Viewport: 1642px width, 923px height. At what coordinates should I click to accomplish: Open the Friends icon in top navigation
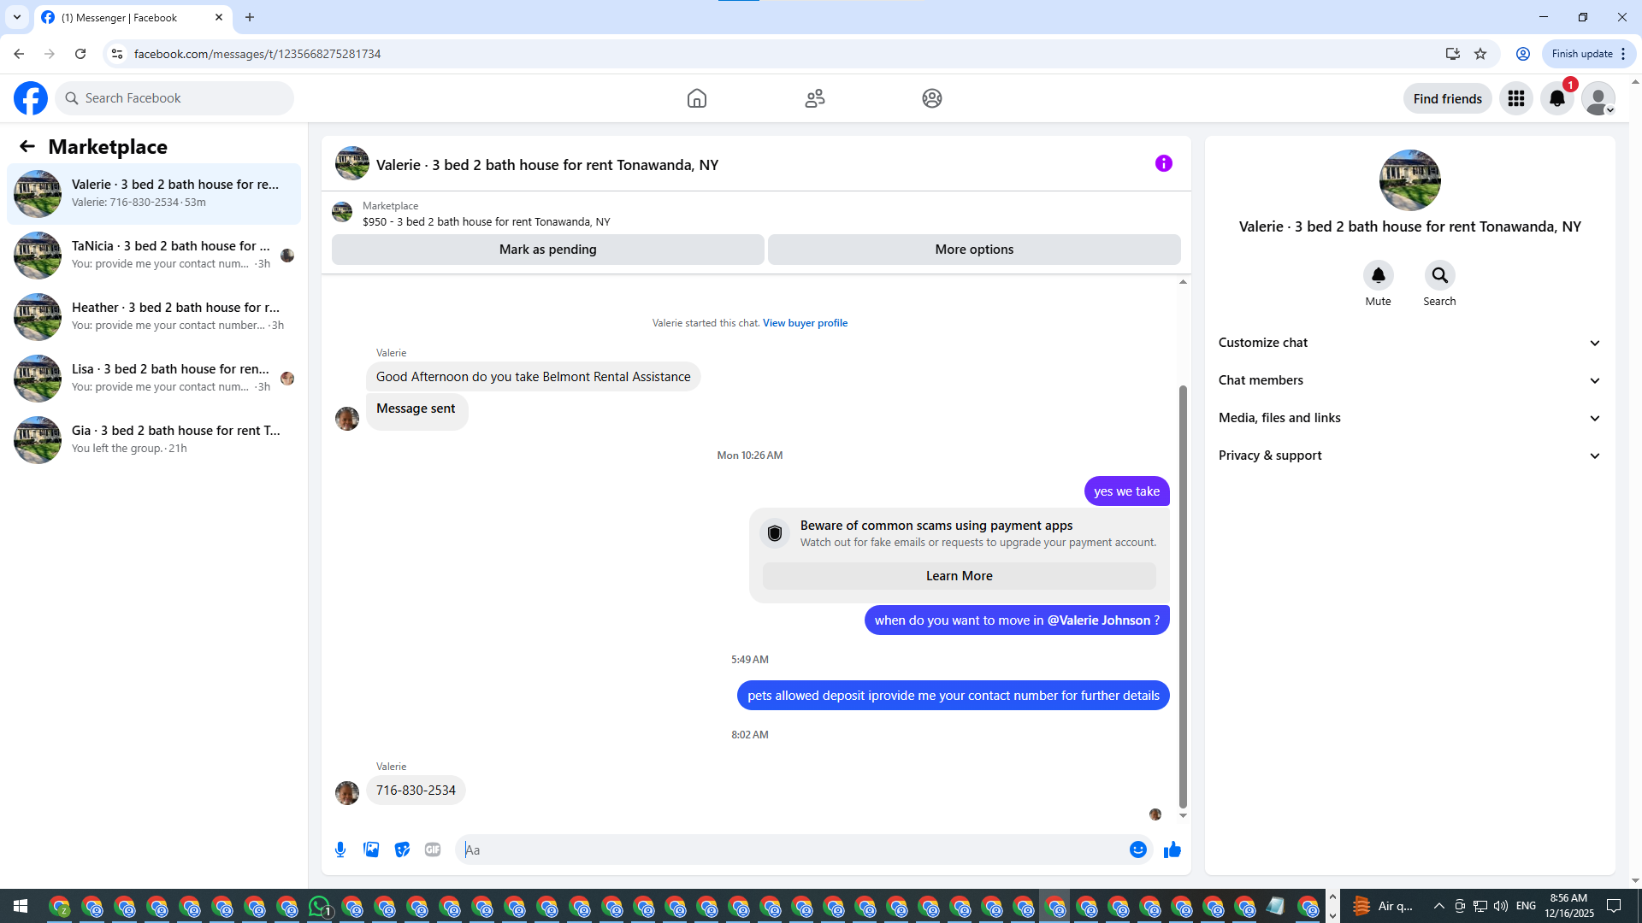[815, 98]
